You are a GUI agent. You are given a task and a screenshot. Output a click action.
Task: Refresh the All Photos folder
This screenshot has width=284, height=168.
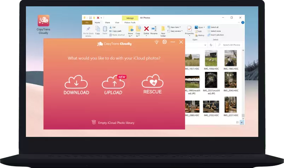click(211, 45)
